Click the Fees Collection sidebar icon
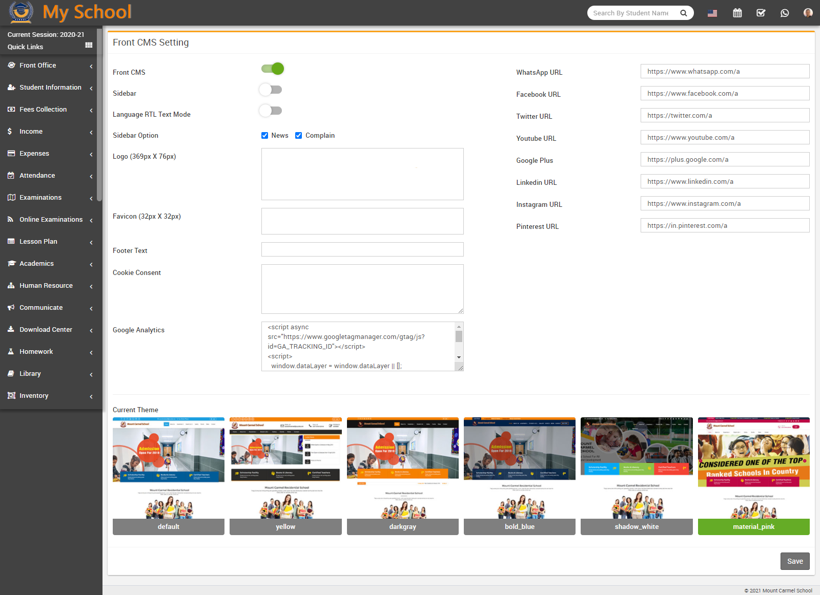820x595 pixels. [11, 109]
